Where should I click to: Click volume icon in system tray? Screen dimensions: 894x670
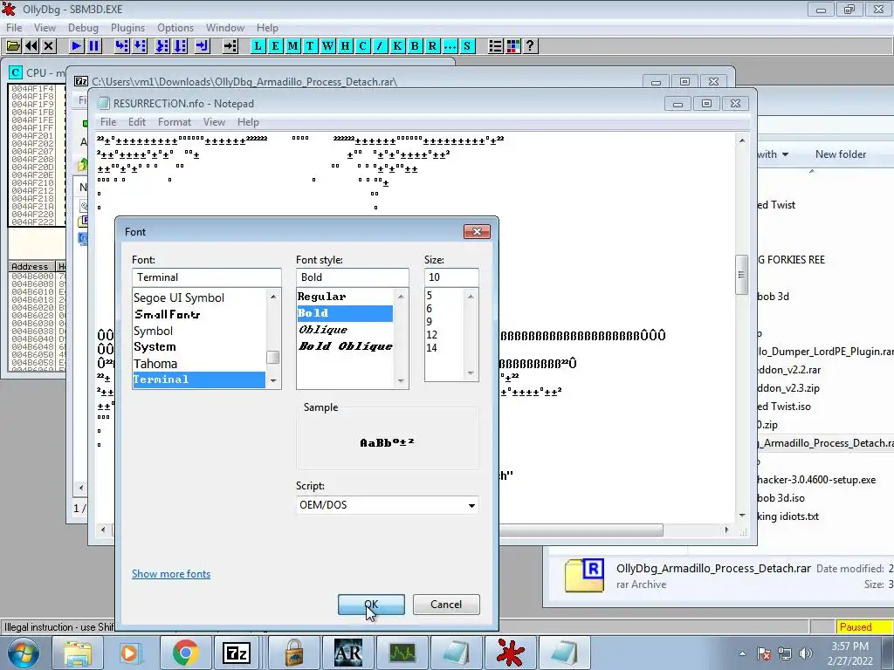point(806,653)
